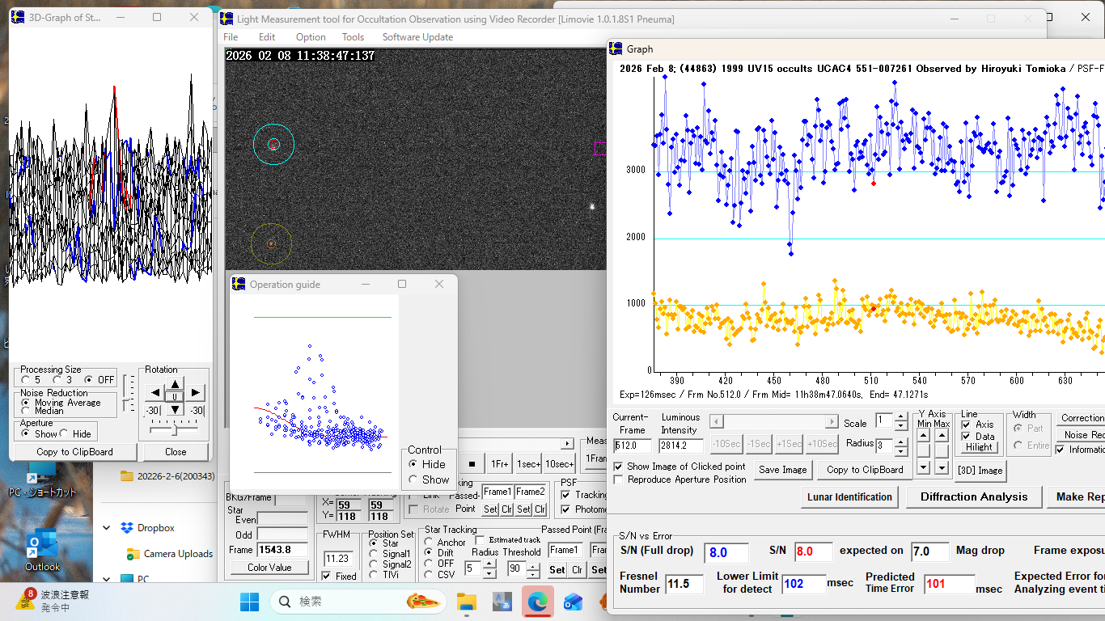This screenshot has width=1105, height=621.
Task: Click the rotate up arrow in Rotation panel
Action: [175, 383]
